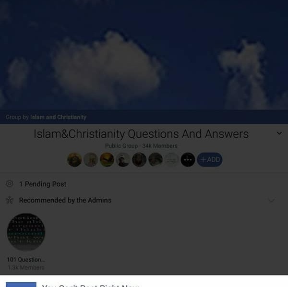
Task: Open the group options chevron beside title
Action: click(x=279, y=133)
